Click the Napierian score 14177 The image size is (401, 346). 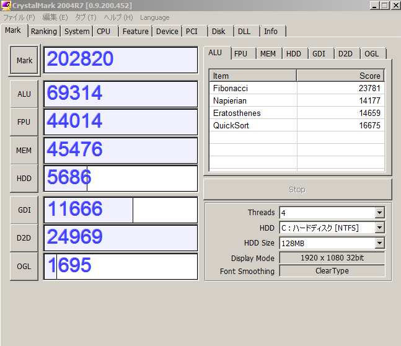pyautogui.click(x=369, y=100)
